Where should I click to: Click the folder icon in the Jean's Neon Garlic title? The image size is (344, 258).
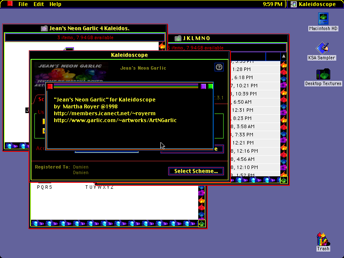(x=44, y=28)
